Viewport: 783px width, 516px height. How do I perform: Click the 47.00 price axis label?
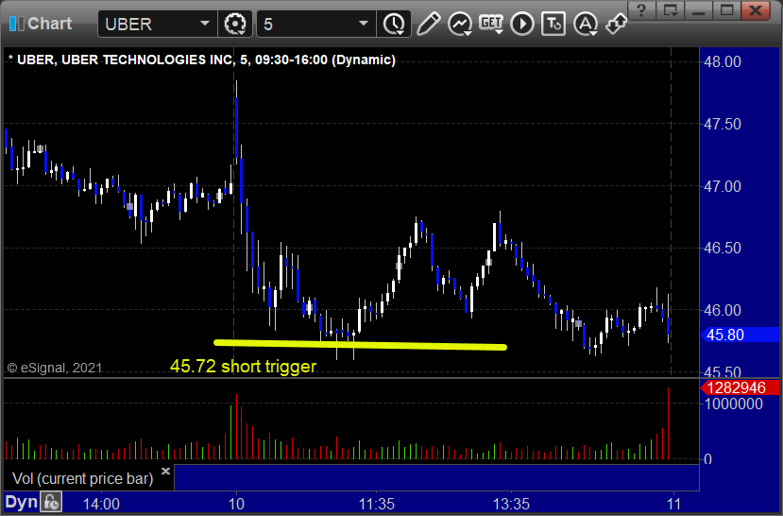(722, 186)
